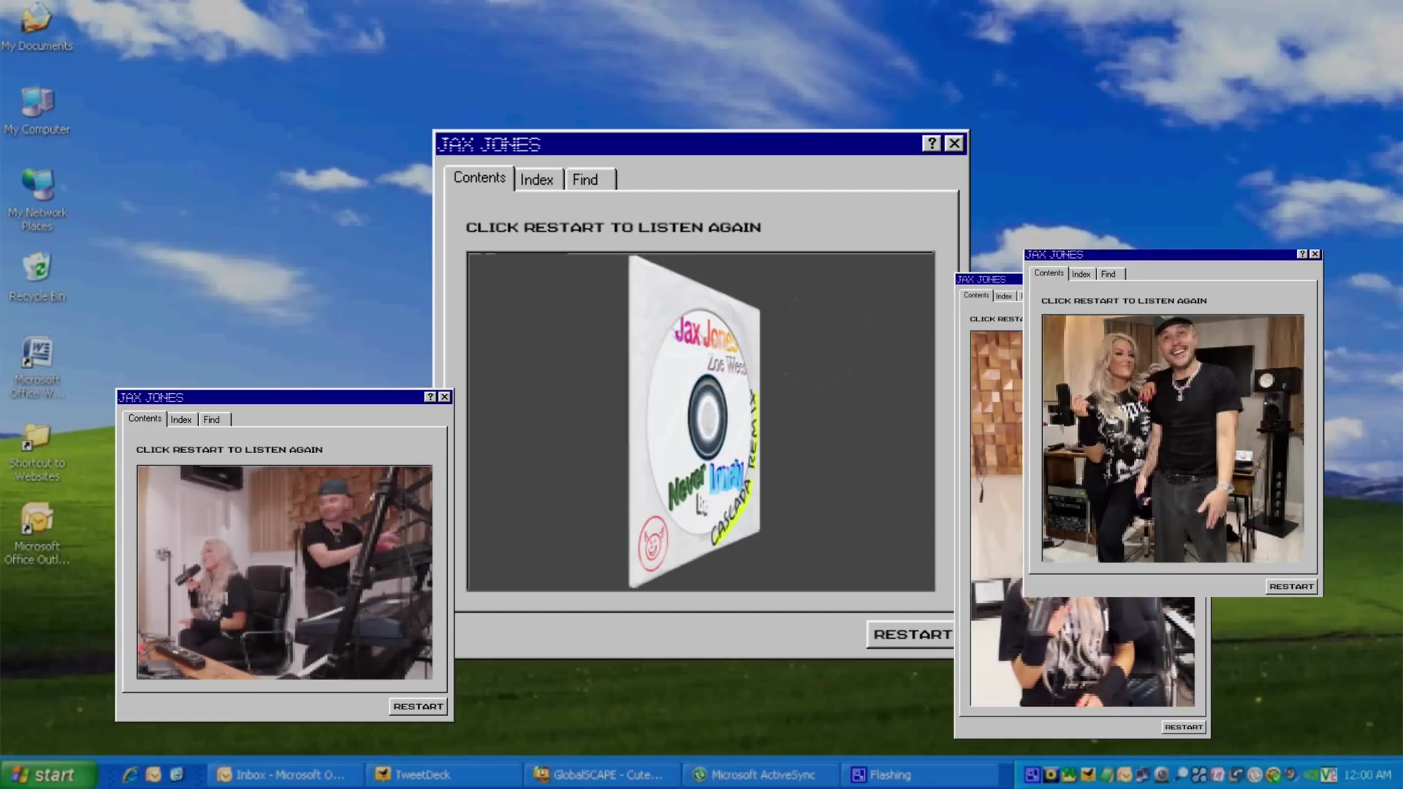Open the My Computer desktop icon
The image size is (1403, 789).
(37, 111)
